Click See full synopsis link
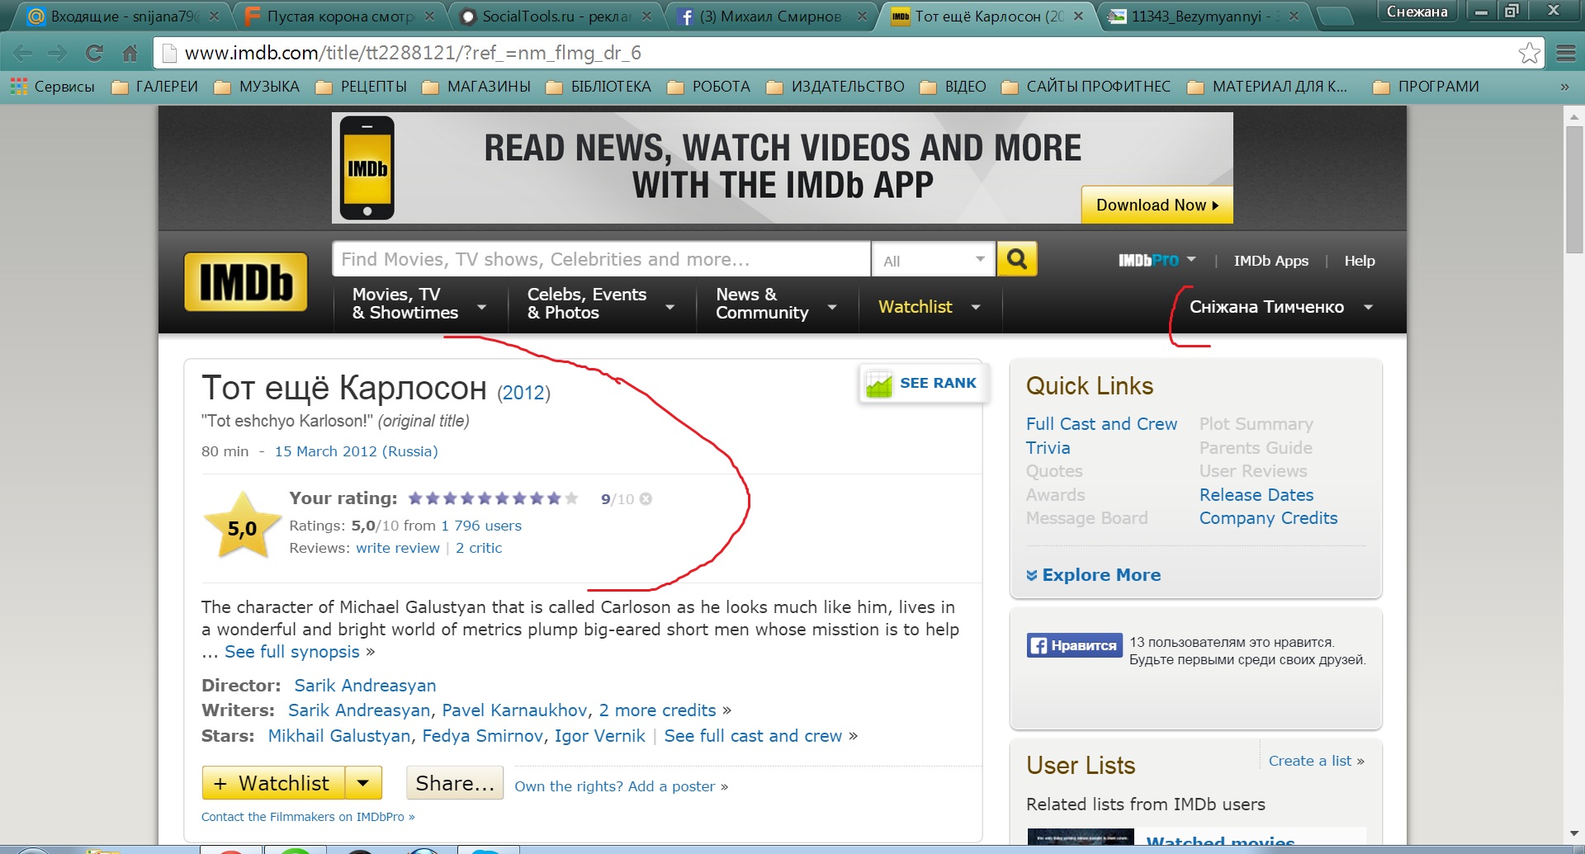 tap(292, 652)
